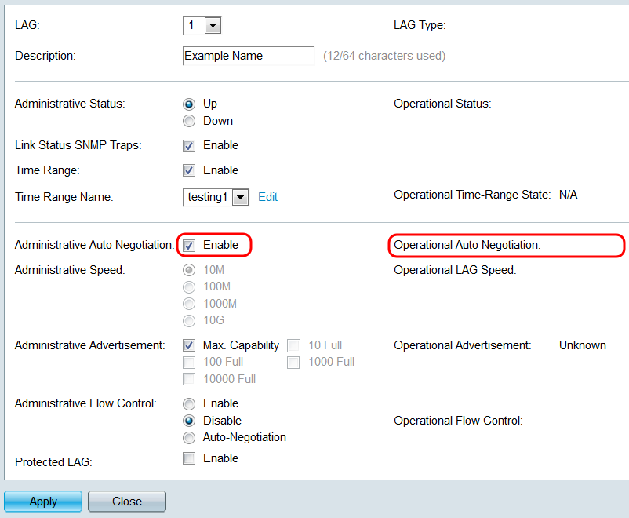Enable the Protected LAG checkbox
The width and height of the screenshot is (629, 518).
189,458
